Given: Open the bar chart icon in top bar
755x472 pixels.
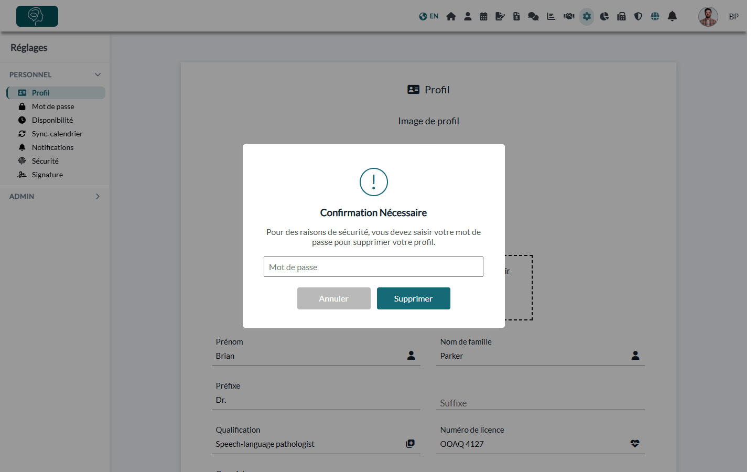Looking at the screenshot, I should tap(551, 16).
